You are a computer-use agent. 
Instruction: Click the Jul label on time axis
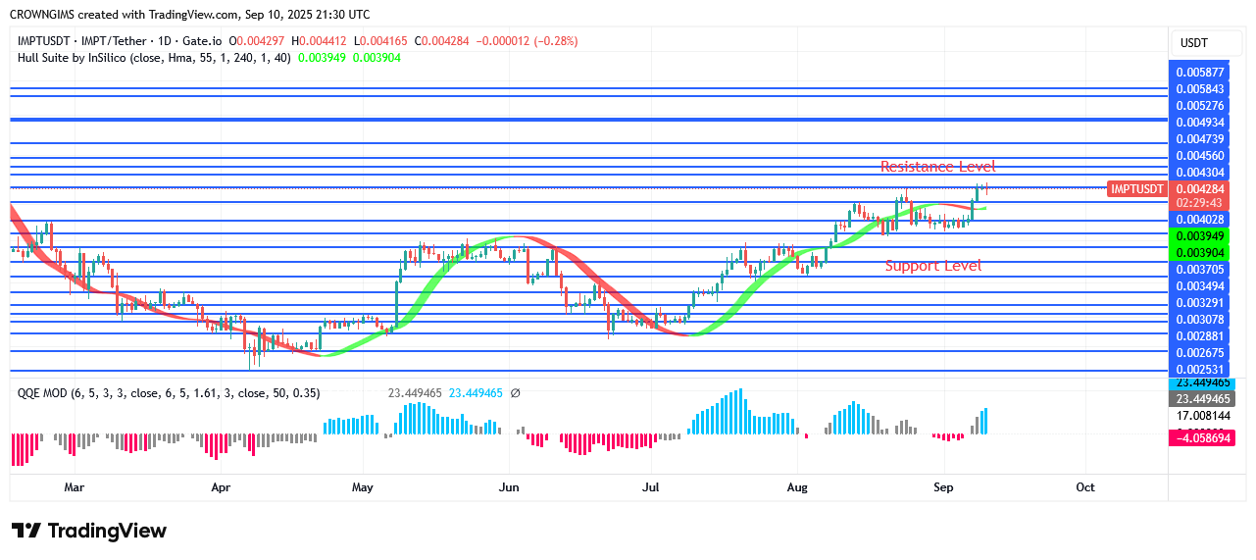[651, 486]
